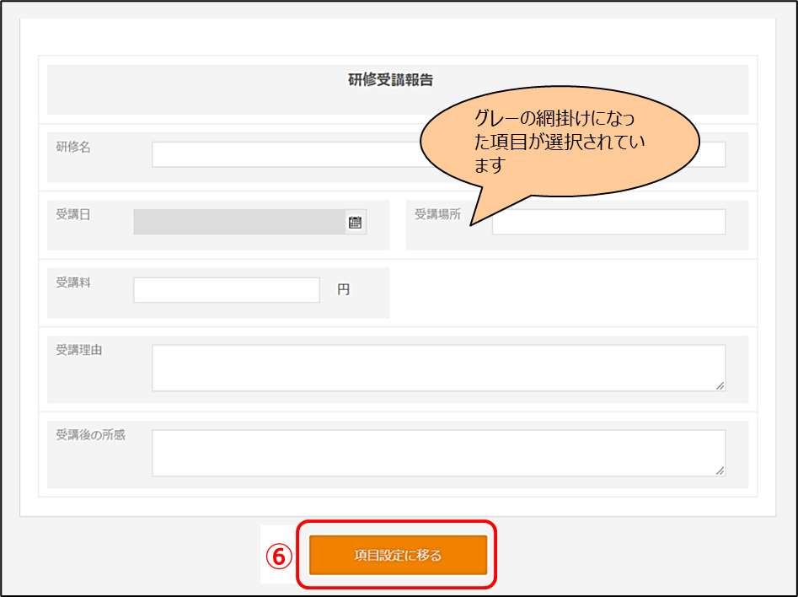
Task: Click the 受講場所 label
Action: (437, 214)
